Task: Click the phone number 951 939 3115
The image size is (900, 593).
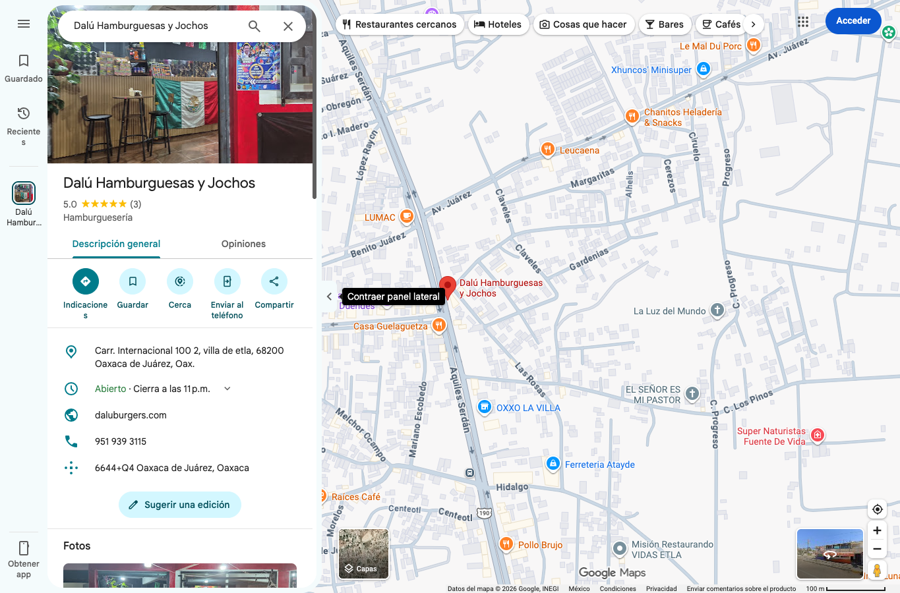Action: point(121,441)
